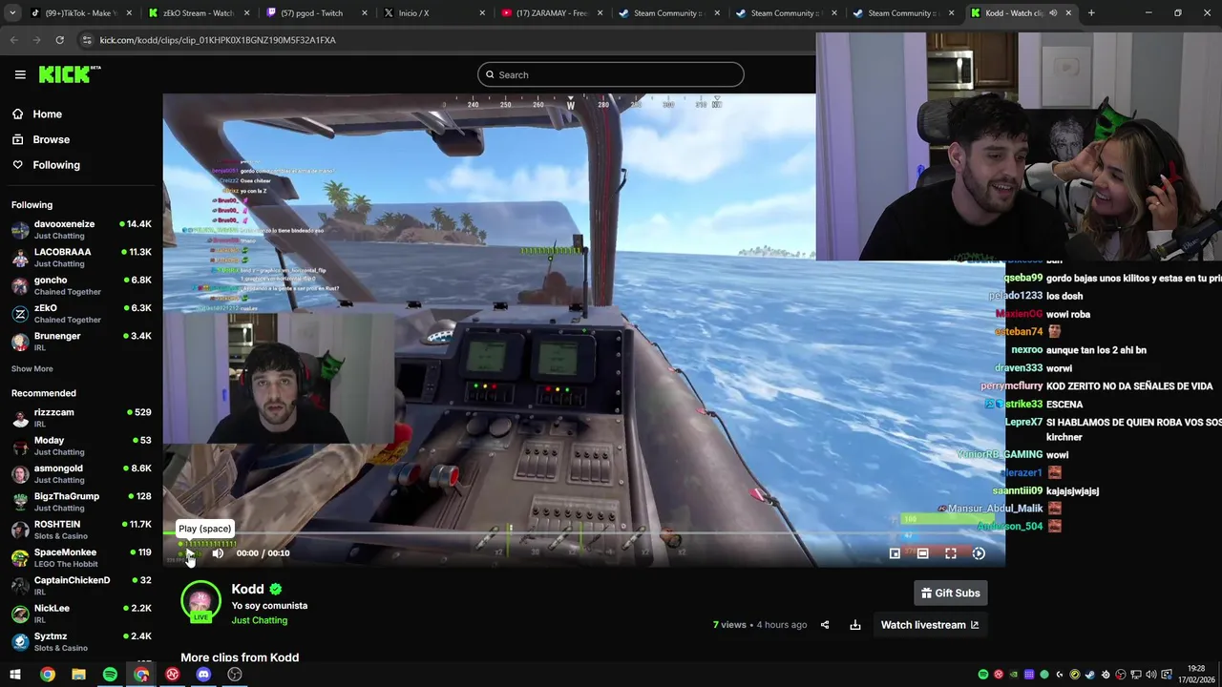Expand Following list with Show more
The image size is (1222, 687).
tap(32, 368)
